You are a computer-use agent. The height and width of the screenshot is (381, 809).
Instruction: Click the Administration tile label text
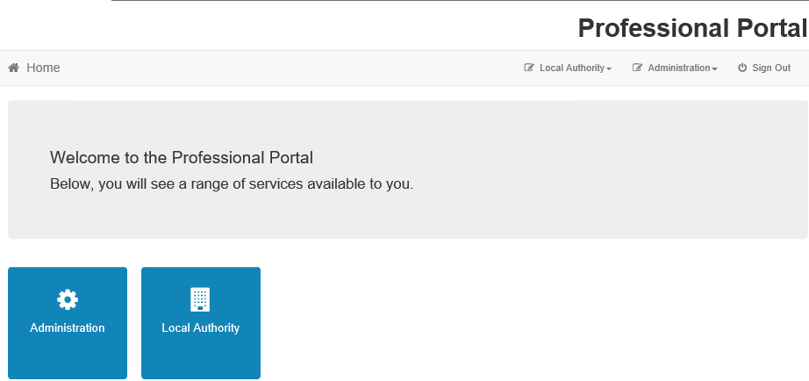[67, 327]
